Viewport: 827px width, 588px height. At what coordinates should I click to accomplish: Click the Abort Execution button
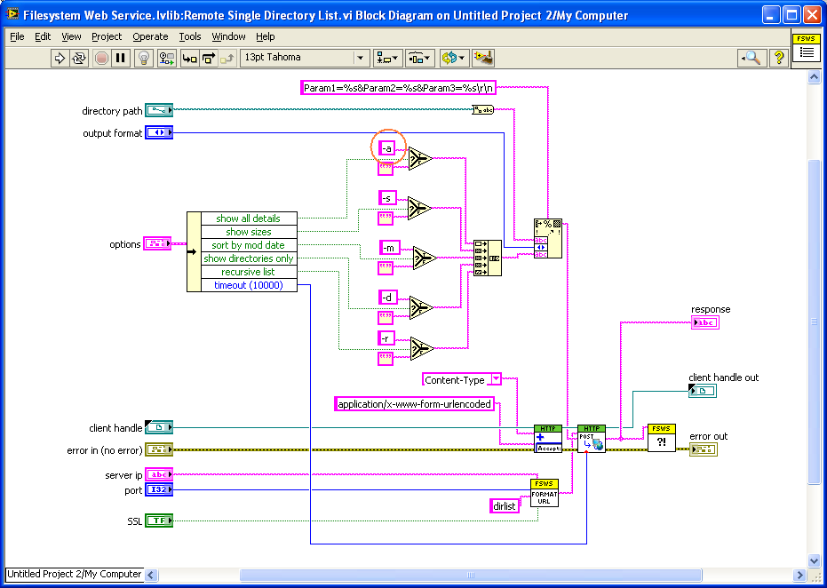coord(102,58)
